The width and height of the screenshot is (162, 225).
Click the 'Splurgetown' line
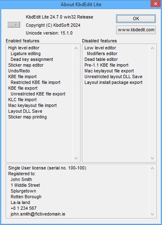(x=23, y=191)
